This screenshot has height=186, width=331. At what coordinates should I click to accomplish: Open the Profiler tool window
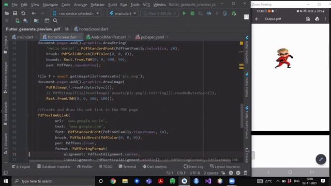(x=85, y=166)
